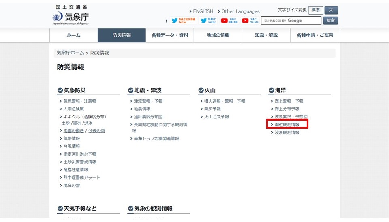389x222 pixels.
Task: Open 熱中症警戒アラート link
Action: pyautogui.click(x=81, y=178)
